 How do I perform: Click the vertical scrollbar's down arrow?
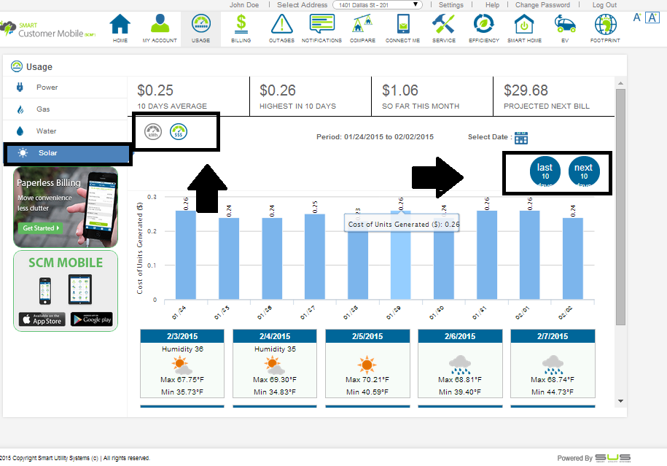tap(620, 401)
